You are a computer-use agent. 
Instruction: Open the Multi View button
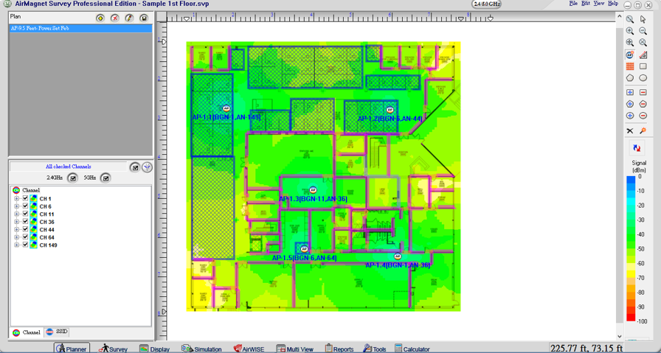coord(294,349)
